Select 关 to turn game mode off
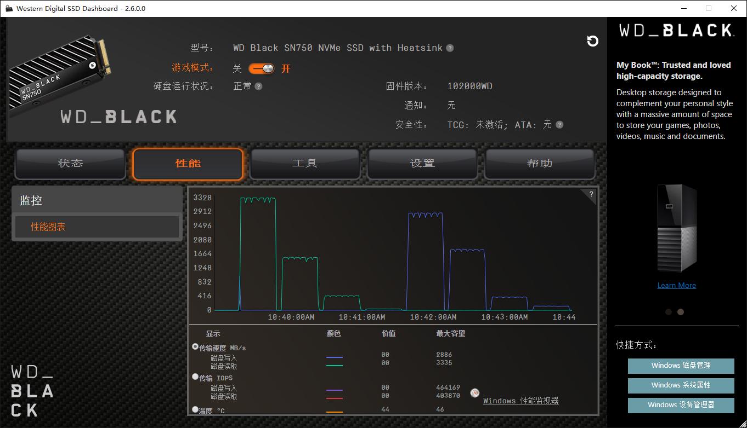The height and width of the screenshot is (428, 747). click(237, 68)
